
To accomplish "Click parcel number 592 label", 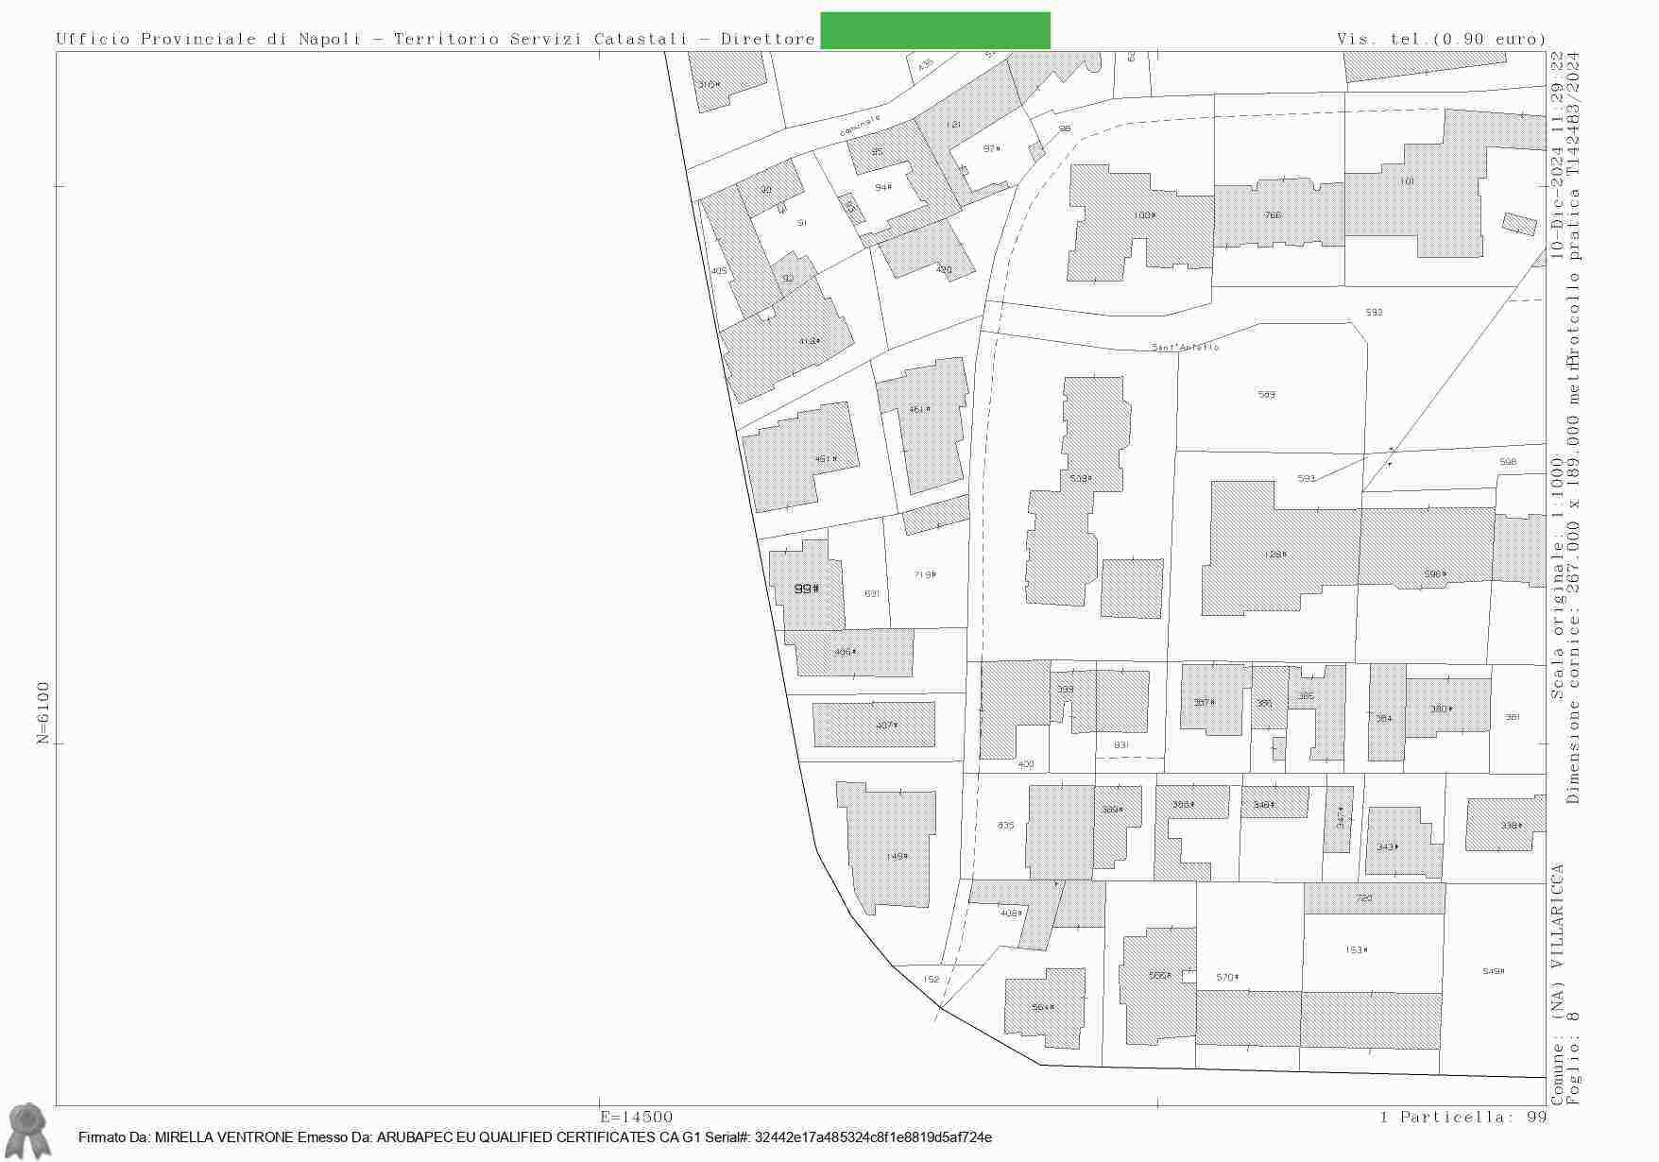I will 1374,313.
